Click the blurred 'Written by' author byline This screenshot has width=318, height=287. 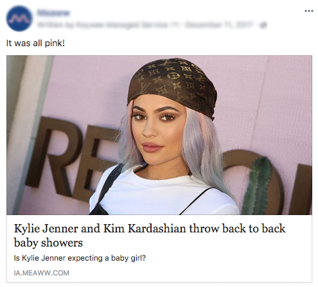(x=107, y=25)
